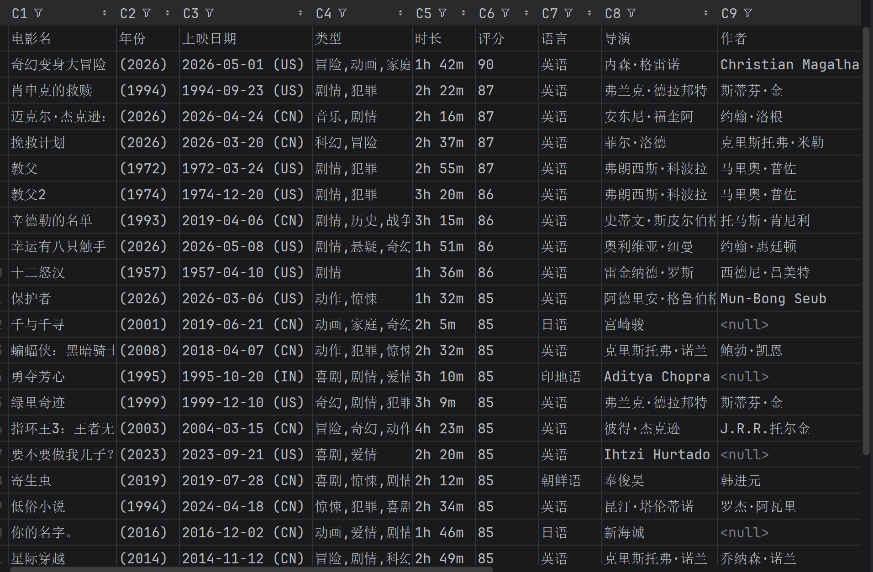Select duration cell '2h 5m'
873x572 pixels.
(444, 324)
